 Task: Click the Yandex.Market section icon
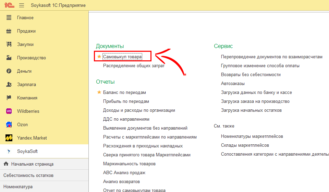click(x=9, y=138)
